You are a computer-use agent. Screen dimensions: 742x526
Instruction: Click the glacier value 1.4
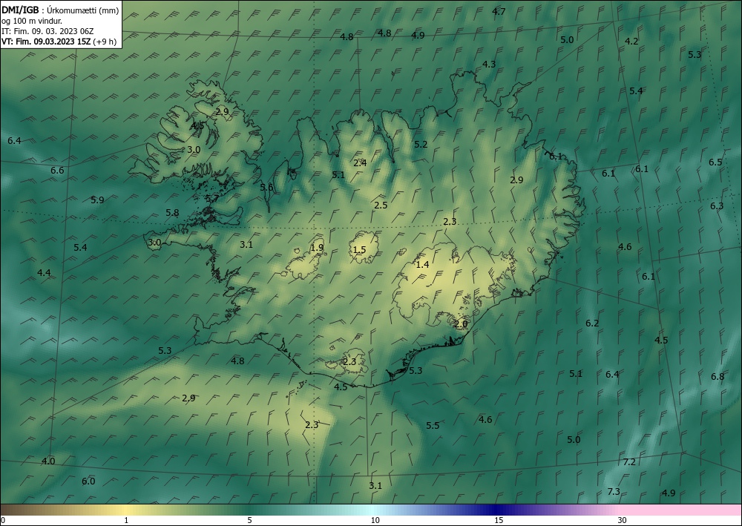[422, 265]
